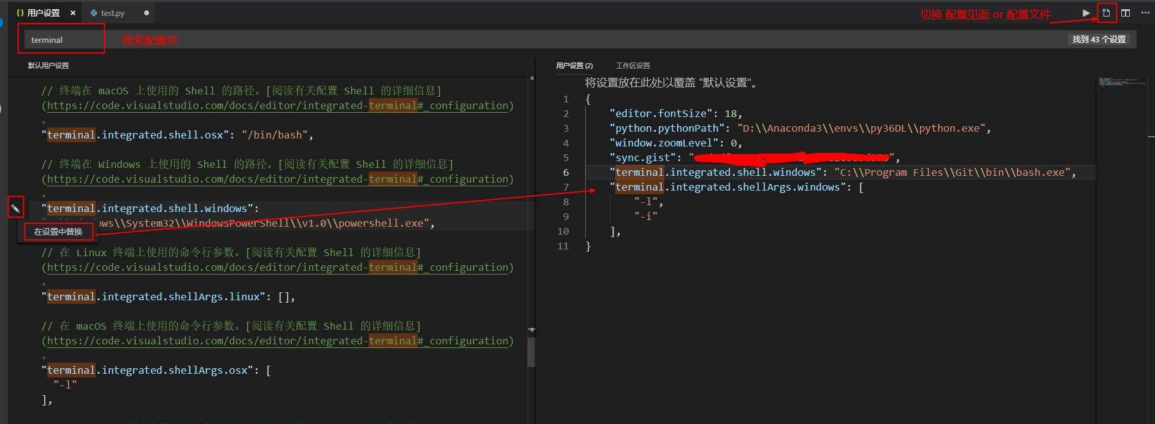
Task: Click the Linux 终端 command-line arguments comment
Action: [x=231, y=252]
